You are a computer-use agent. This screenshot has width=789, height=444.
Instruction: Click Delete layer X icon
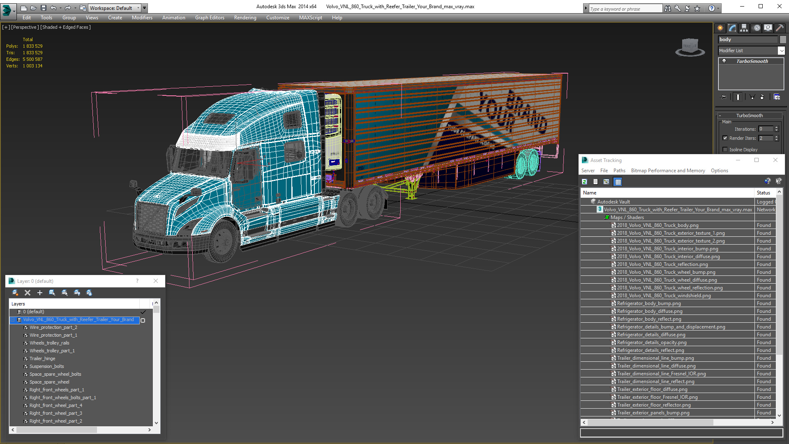[x=28, y=293]
